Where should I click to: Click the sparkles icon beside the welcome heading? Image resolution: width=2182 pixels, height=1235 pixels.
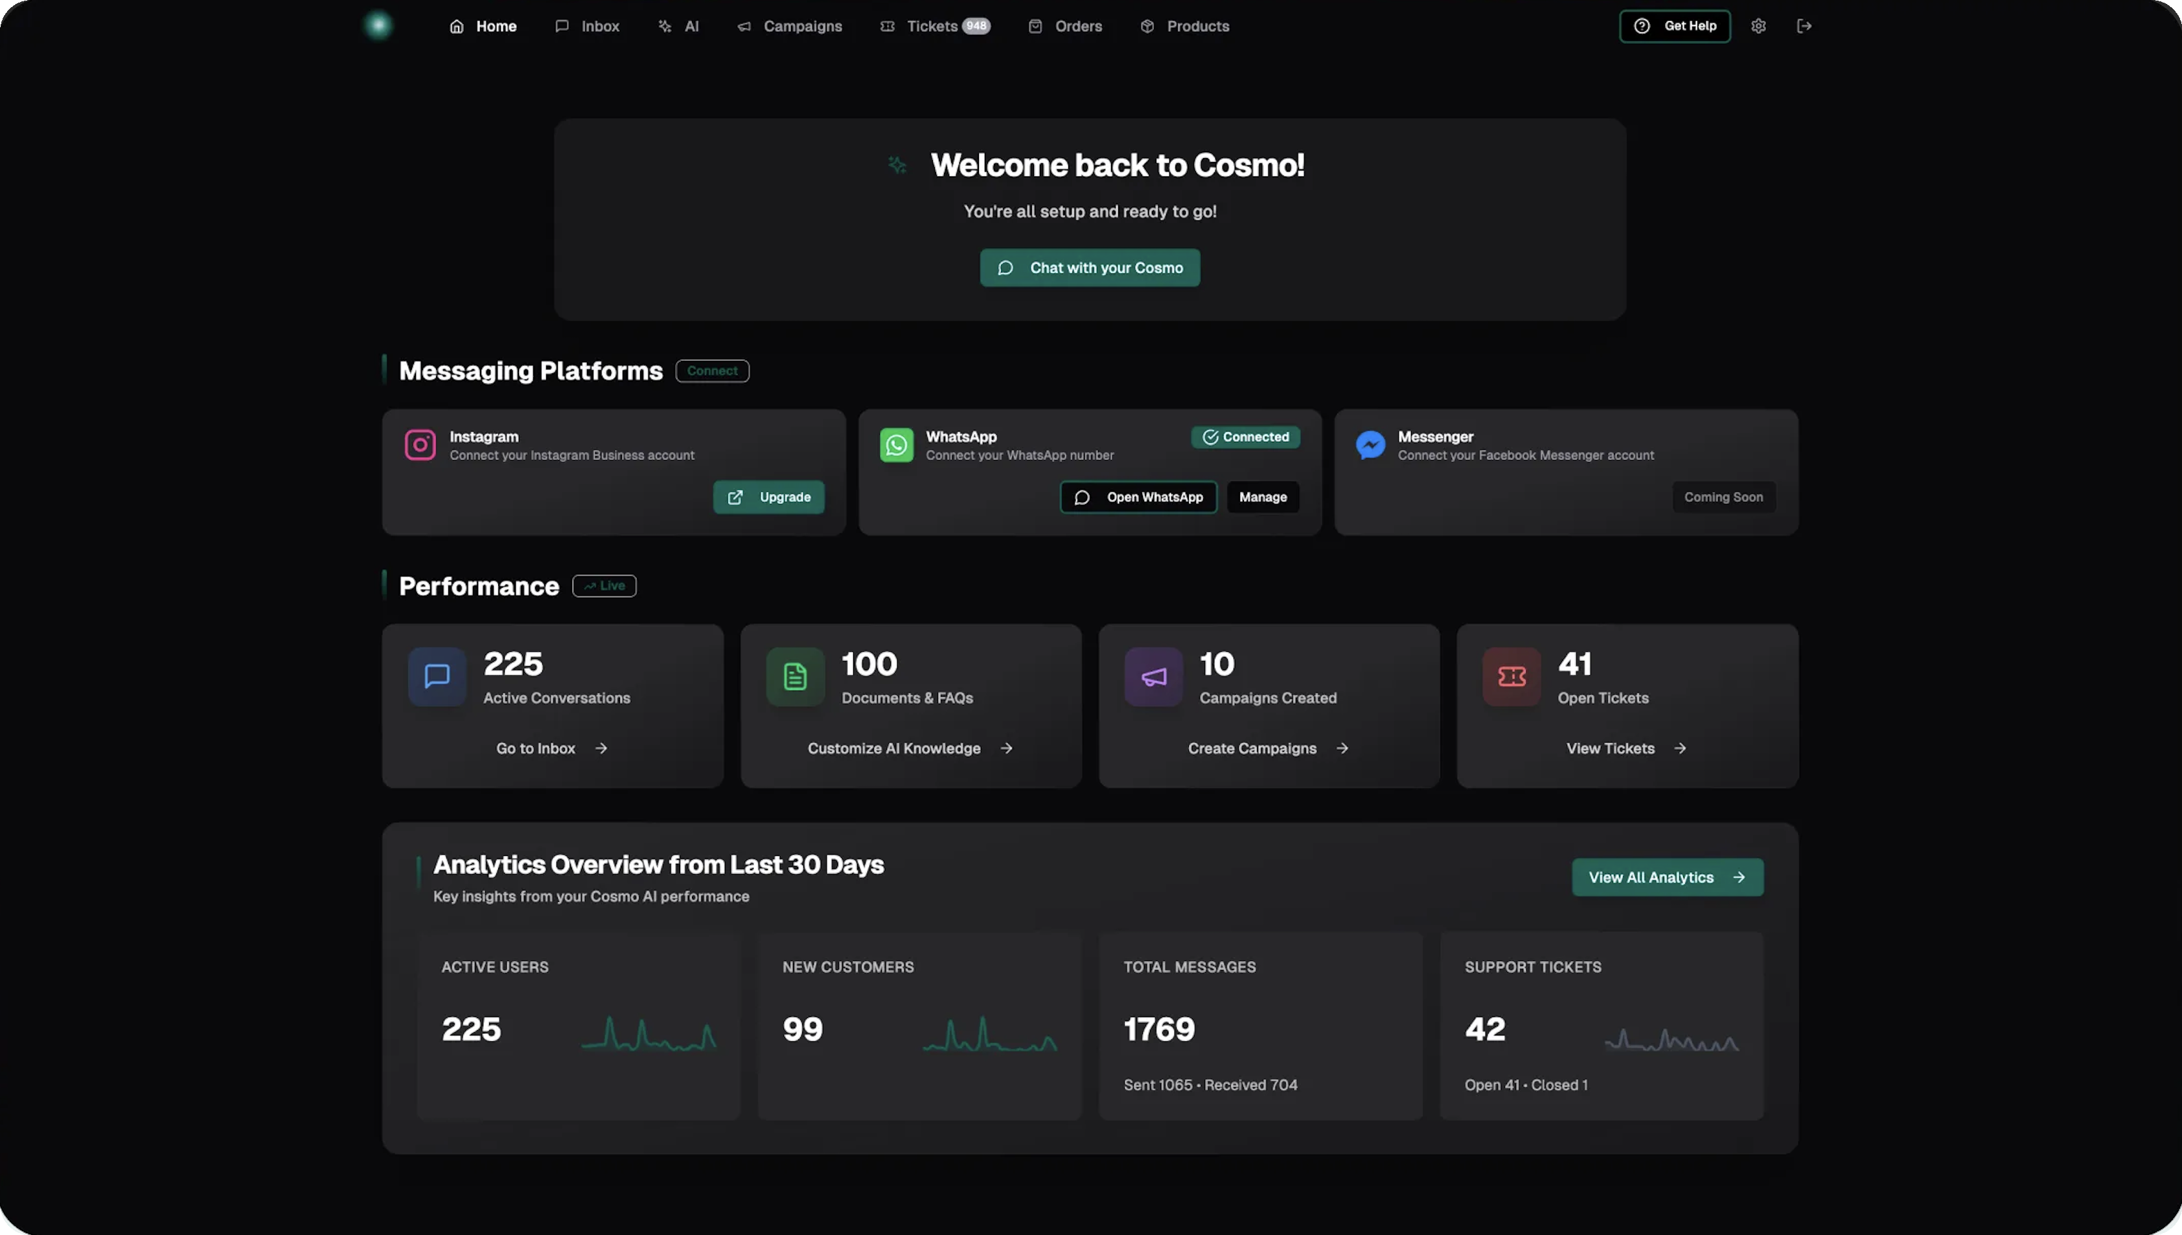coord(898,165)
